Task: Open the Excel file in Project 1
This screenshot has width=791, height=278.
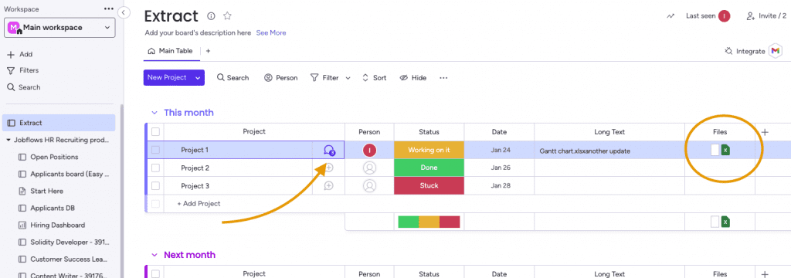Action: (725, 150)
